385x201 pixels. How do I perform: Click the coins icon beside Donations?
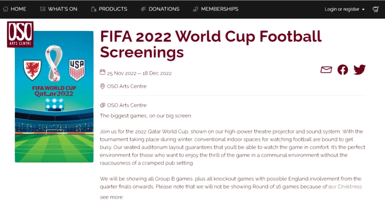pos(143,9)
